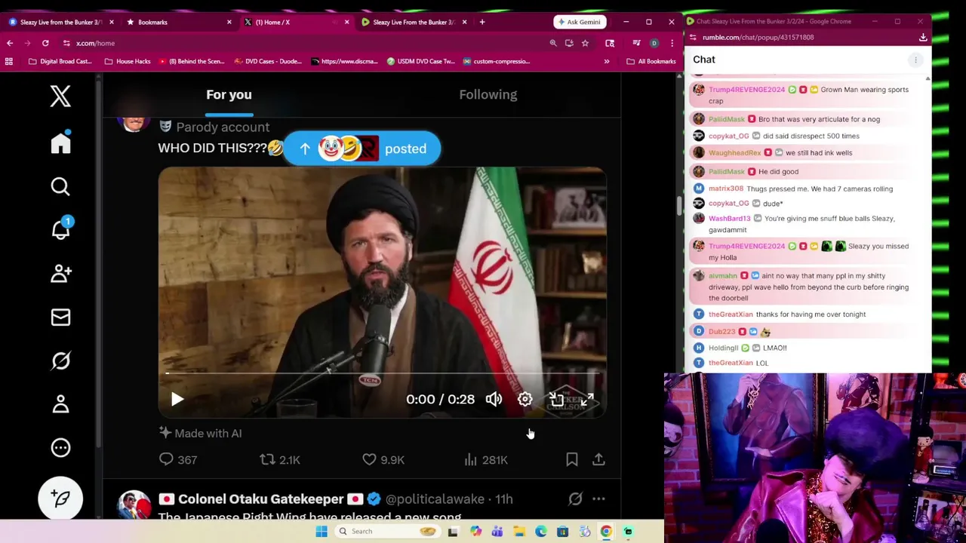Click WaughheadRex username in chat
The height and width of the screenshot is (543, 966).
(x=734, y=152)
